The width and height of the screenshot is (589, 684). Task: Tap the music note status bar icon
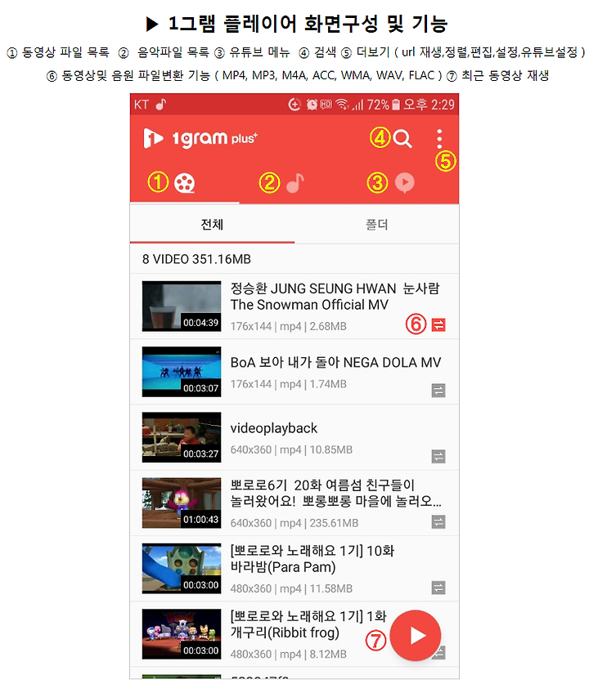161,105
